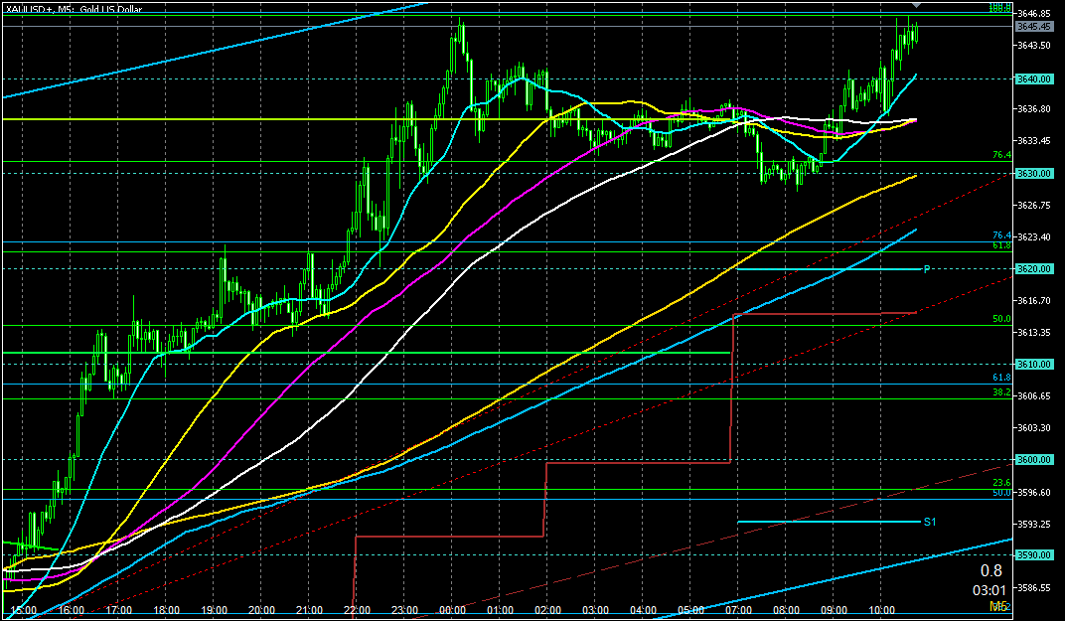1065x621 pixels.
Task: Click the 0.8 spread indicator text
Action: pyautogui.click(x=990, y=571)
